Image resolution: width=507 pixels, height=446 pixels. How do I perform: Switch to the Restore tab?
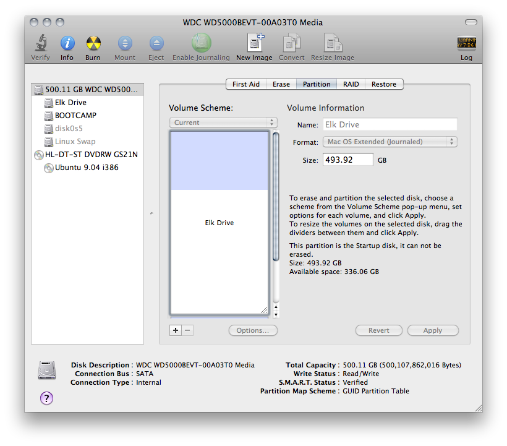click(384, 84)
